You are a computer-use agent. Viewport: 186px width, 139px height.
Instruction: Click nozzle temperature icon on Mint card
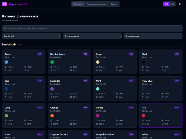(x=97, y=97)
